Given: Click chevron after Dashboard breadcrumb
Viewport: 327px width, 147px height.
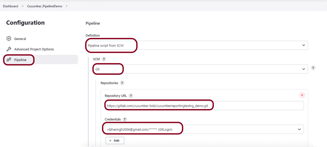Looking at the screenshot, I should 23,6.
